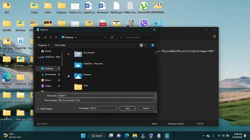Image resolution: width=250 pixels, height=140 pixels.
Task: Select Desktop in the navigation pane
Action: (48, 68)
